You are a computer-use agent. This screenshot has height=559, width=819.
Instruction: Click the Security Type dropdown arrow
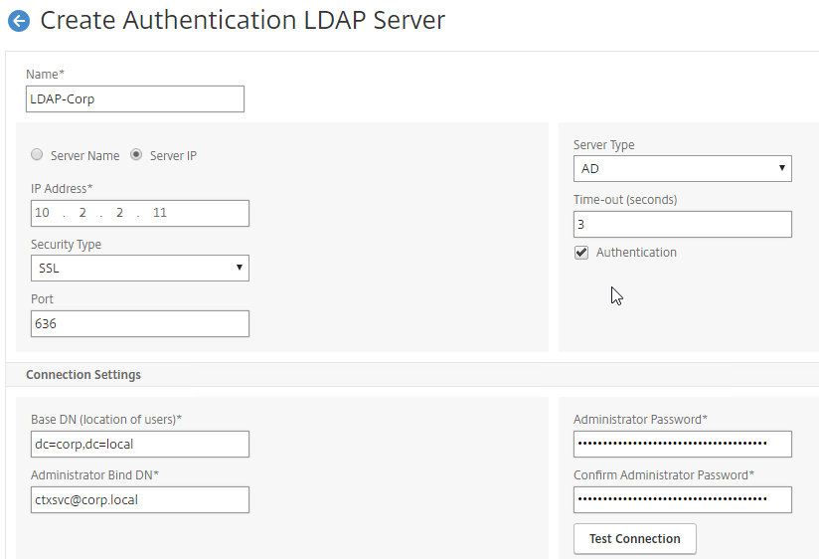[x=240, y=268]
